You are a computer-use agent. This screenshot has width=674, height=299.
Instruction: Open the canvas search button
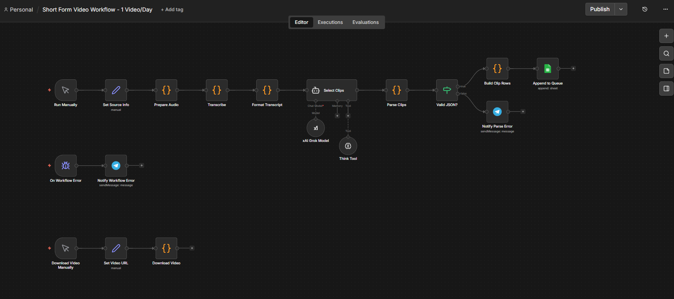(x=666, y=53)
